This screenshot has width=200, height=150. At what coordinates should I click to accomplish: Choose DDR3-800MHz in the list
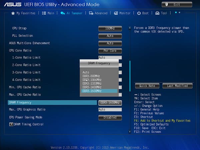(x=91, y=76)
